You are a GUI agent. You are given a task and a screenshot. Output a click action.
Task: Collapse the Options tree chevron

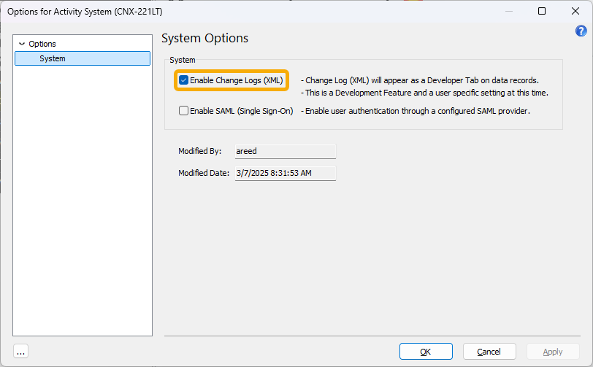22,44
